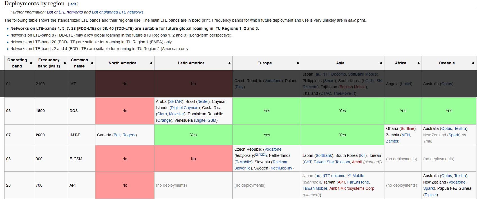Open Ambit link in the band 08 row

(357, 162)
